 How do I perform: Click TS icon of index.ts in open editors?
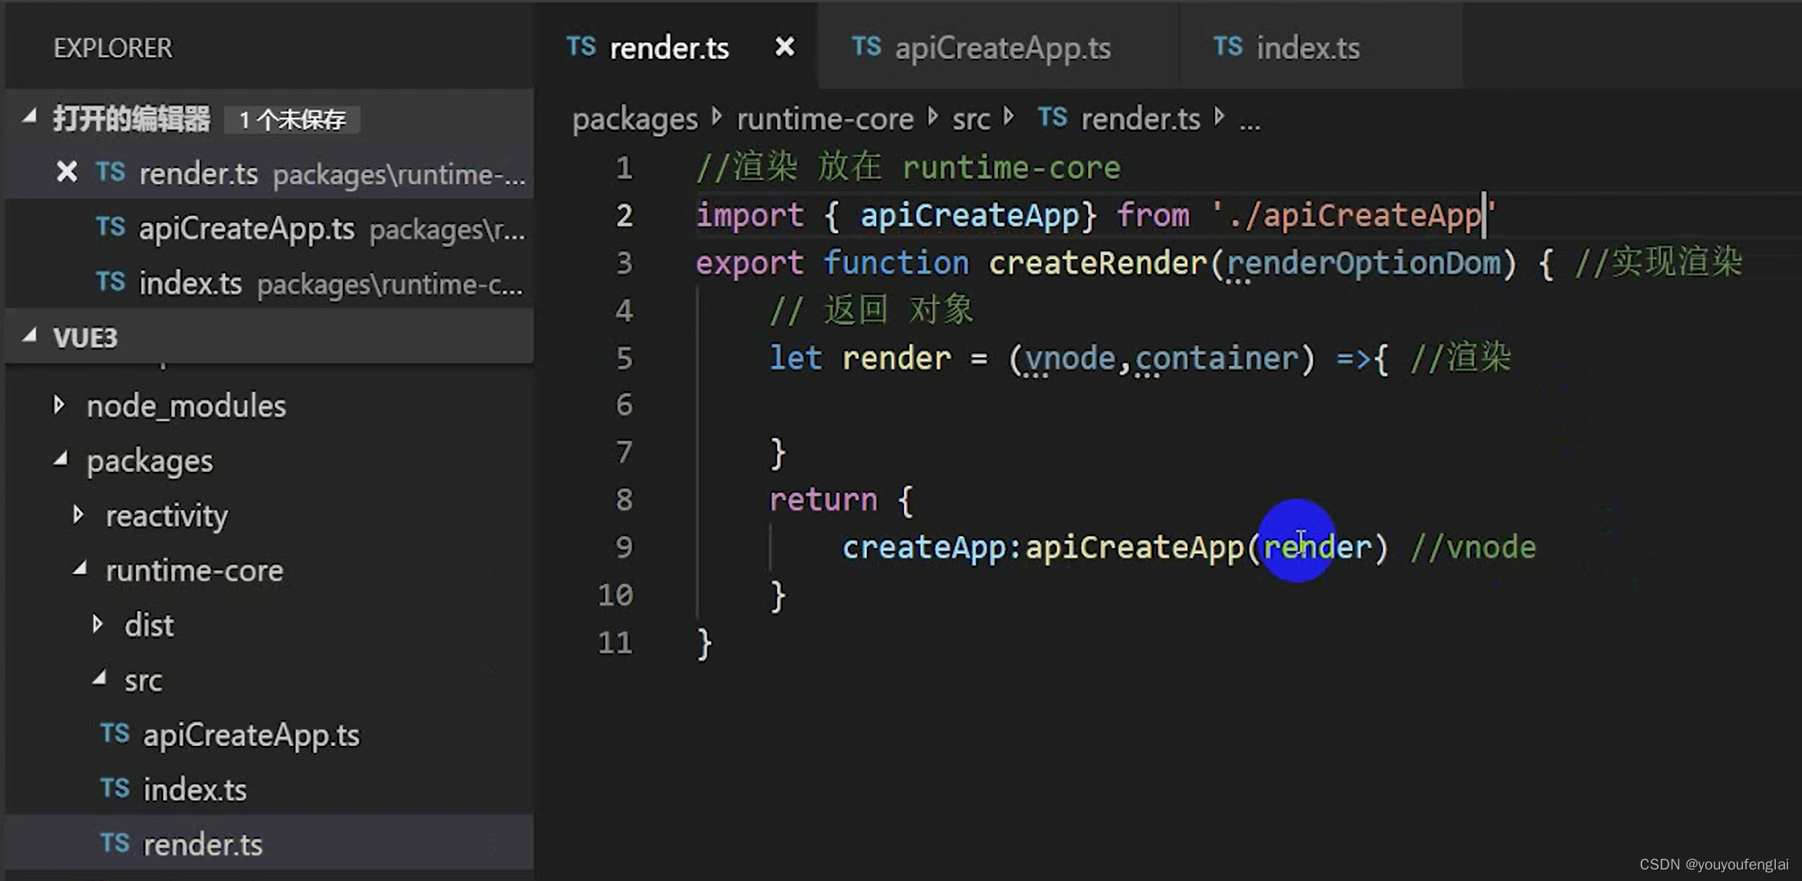[110, 282]
